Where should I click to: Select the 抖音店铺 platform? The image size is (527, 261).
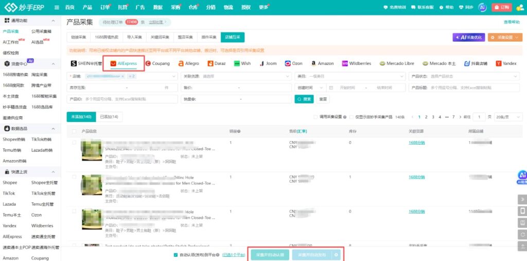[476, 63]
